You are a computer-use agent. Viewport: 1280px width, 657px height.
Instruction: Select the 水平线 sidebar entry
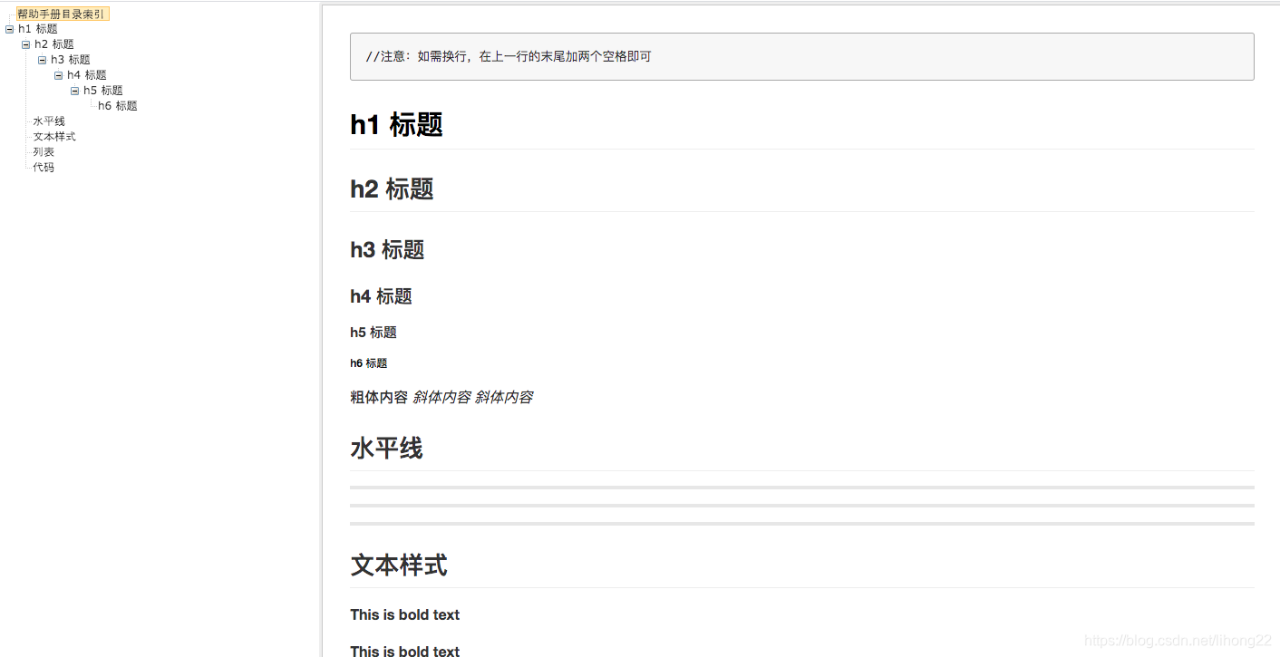point(48,121)
